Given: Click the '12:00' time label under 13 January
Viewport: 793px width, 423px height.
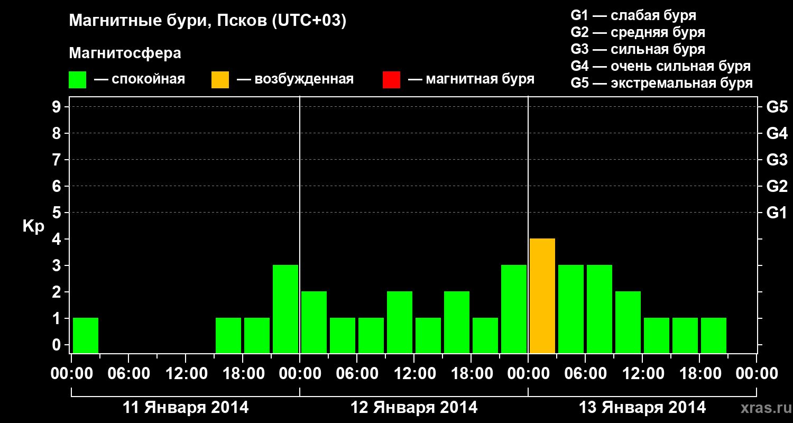Looking at the screenshot, I should (642, 374).
